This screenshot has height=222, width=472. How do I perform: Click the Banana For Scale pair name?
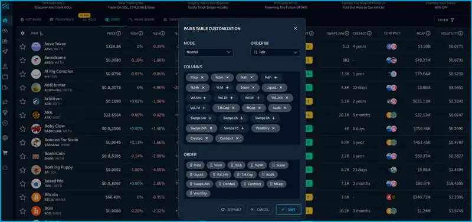click(x=61, y=140)
